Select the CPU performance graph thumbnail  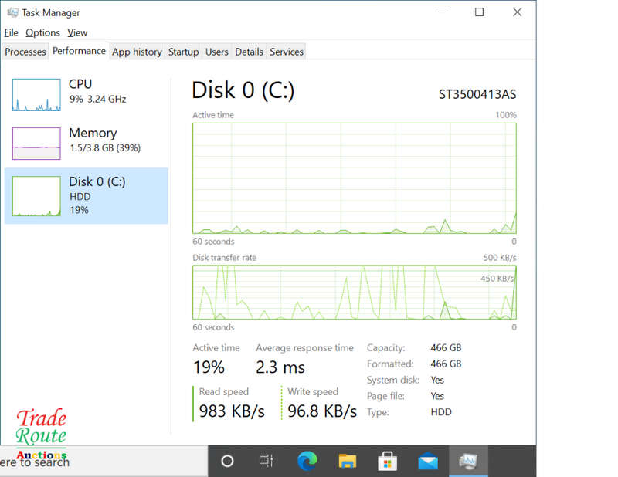coord(36,95)
